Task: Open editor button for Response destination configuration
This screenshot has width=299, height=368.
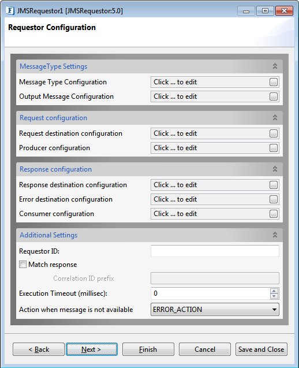Action: click(x=274, y=185)
